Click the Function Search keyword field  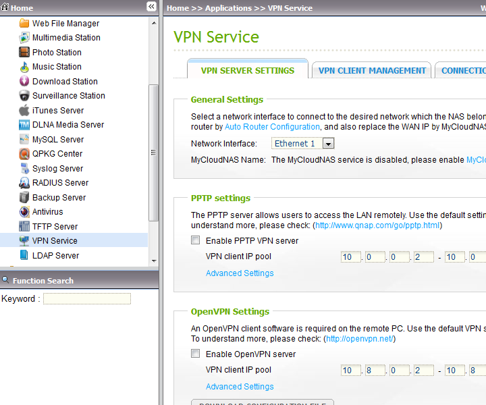pyautogui.click(x=87, y=299)
